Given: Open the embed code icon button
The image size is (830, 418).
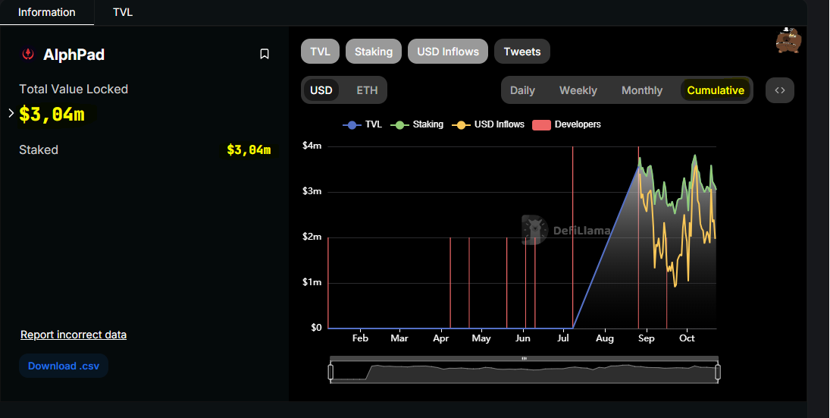Looking at the screenshot, I should pos(780,90).
